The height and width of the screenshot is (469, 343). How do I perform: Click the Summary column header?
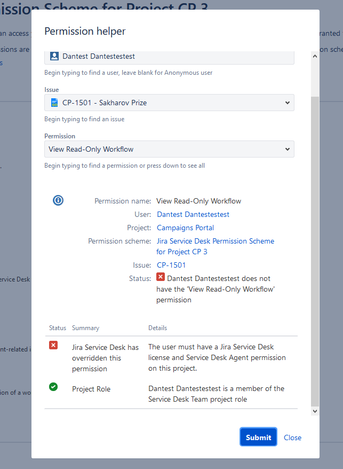click(85, 328)
